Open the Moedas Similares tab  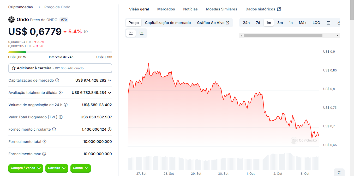(221, 9)
